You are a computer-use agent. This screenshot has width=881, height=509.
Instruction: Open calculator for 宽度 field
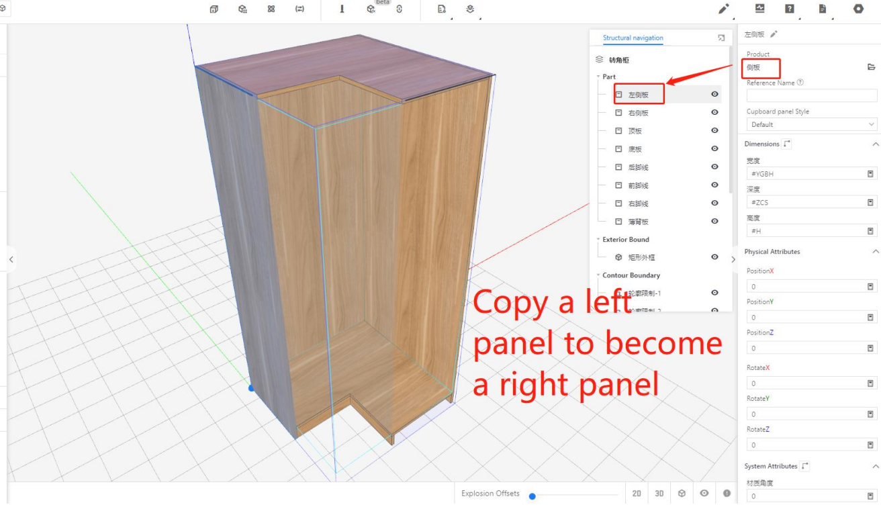[x=870, y=174]
